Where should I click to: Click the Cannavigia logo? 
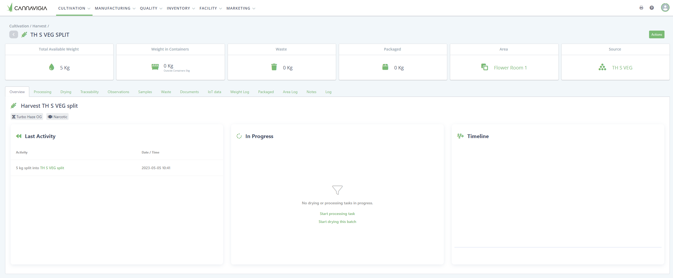pyautogui.click(x=27, y=8)
